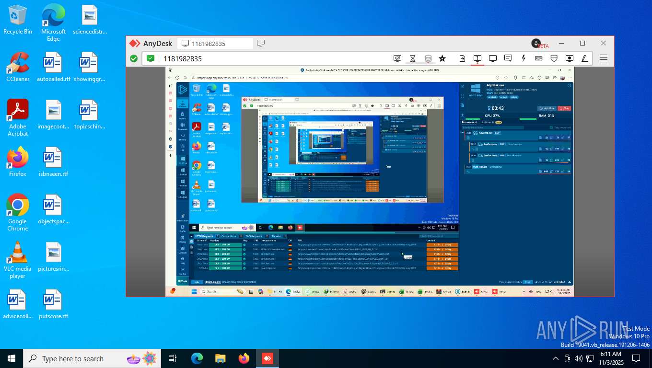
Task: Click the Info button at remote panel bottom
Action: pyautogui.click(x=197, y=282)
